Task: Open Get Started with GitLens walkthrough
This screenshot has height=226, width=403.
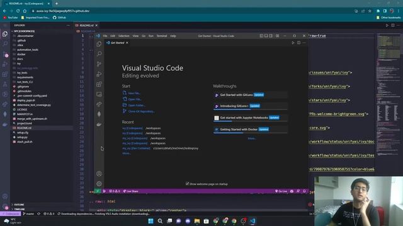Action: tap(250, 95)
